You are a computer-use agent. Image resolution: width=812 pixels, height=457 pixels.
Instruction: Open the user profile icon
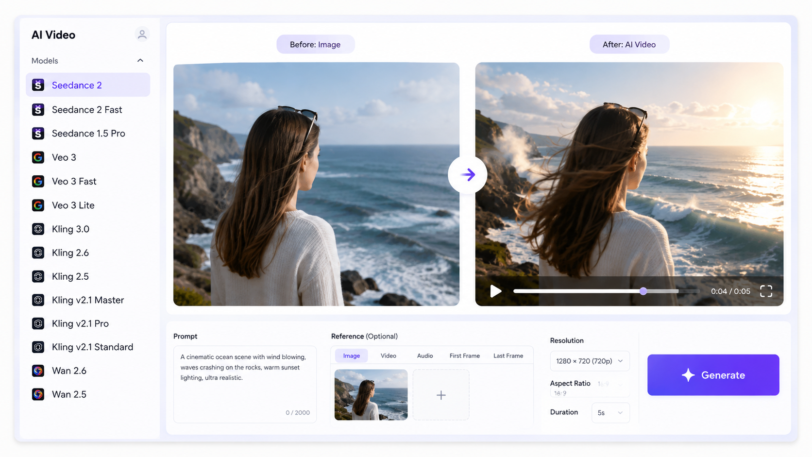click(142, 34)
